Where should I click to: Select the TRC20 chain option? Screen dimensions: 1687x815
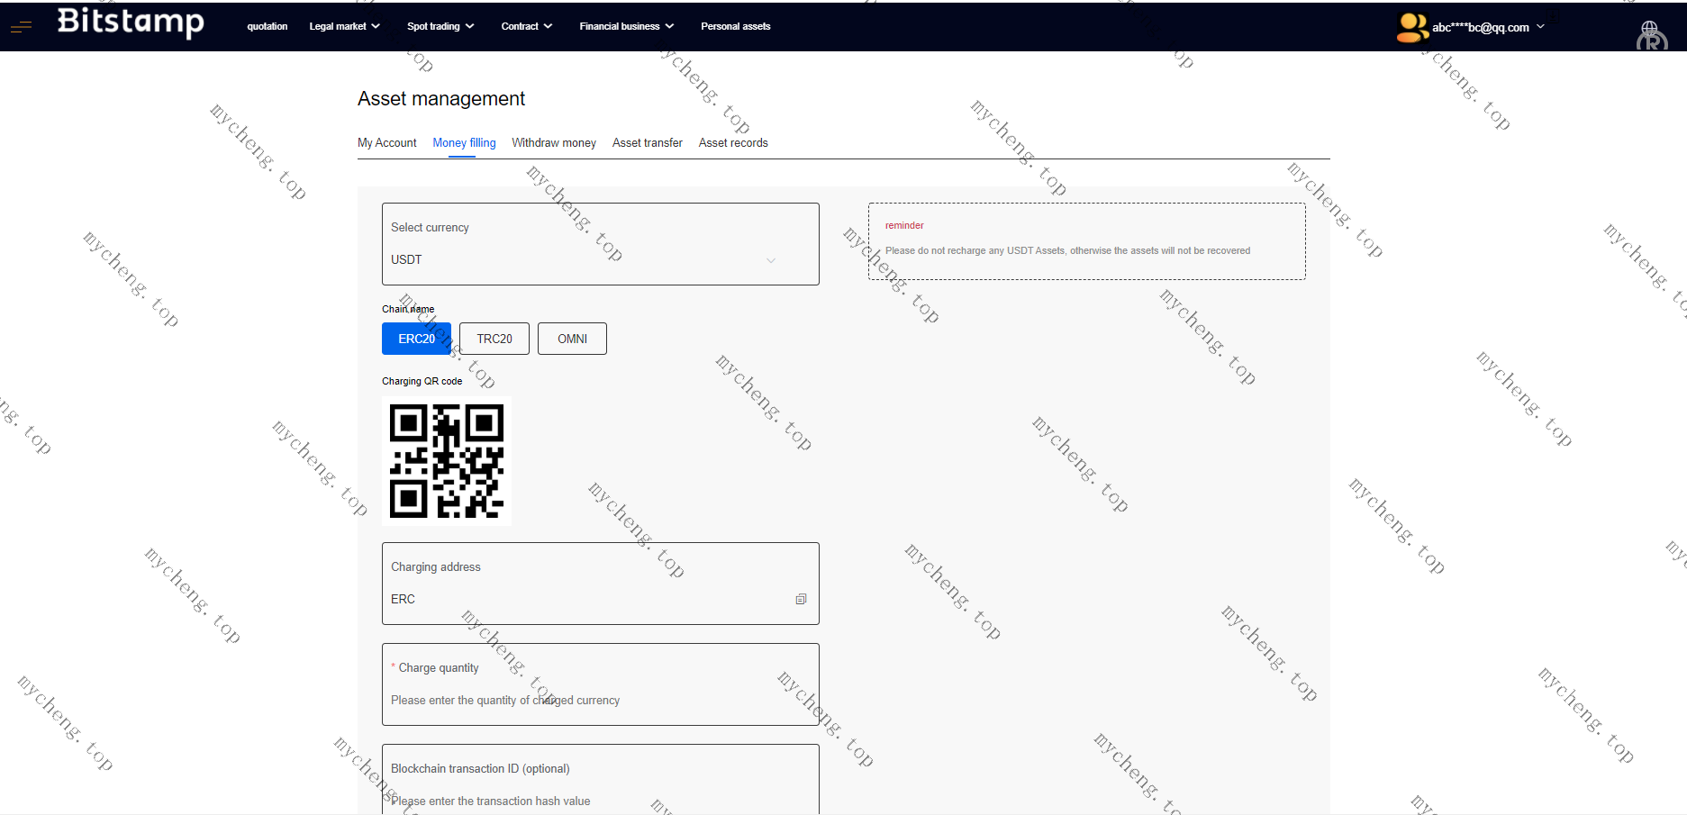click(494, 339)
